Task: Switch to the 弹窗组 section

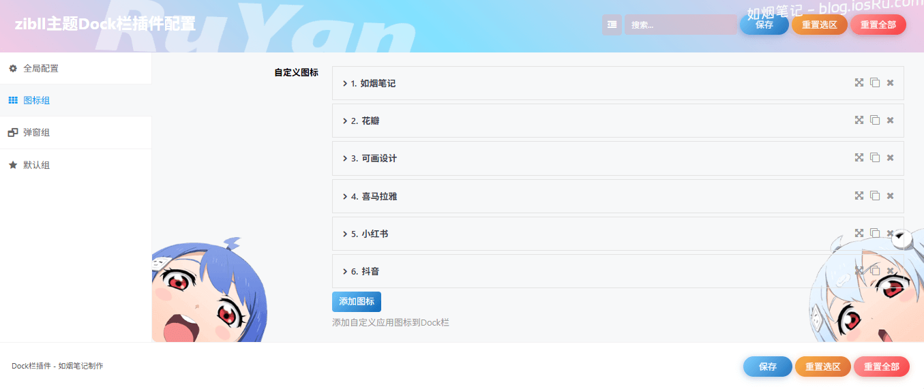Action: point(36,133)
